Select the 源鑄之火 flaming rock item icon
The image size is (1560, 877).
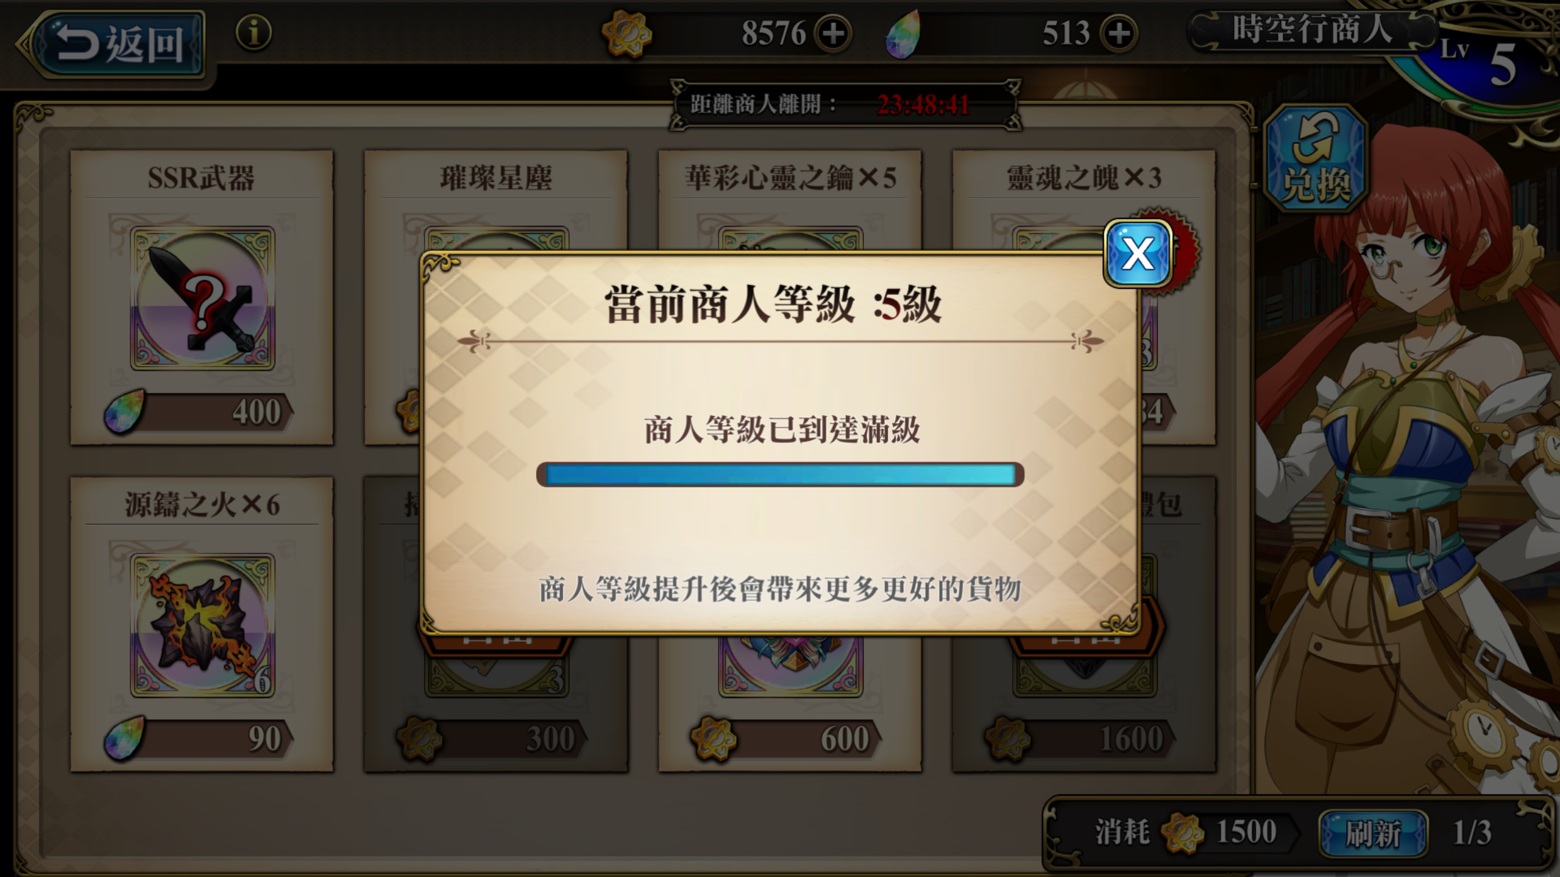[202, 625]
